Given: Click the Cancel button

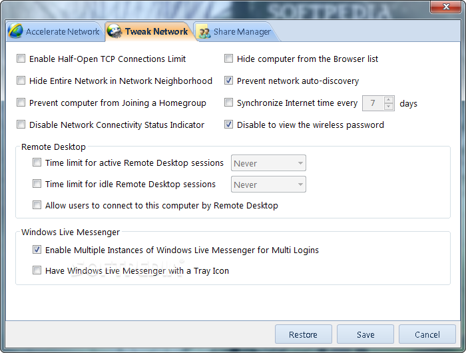Looking at the screenshot, I should (x=427, y=334).
